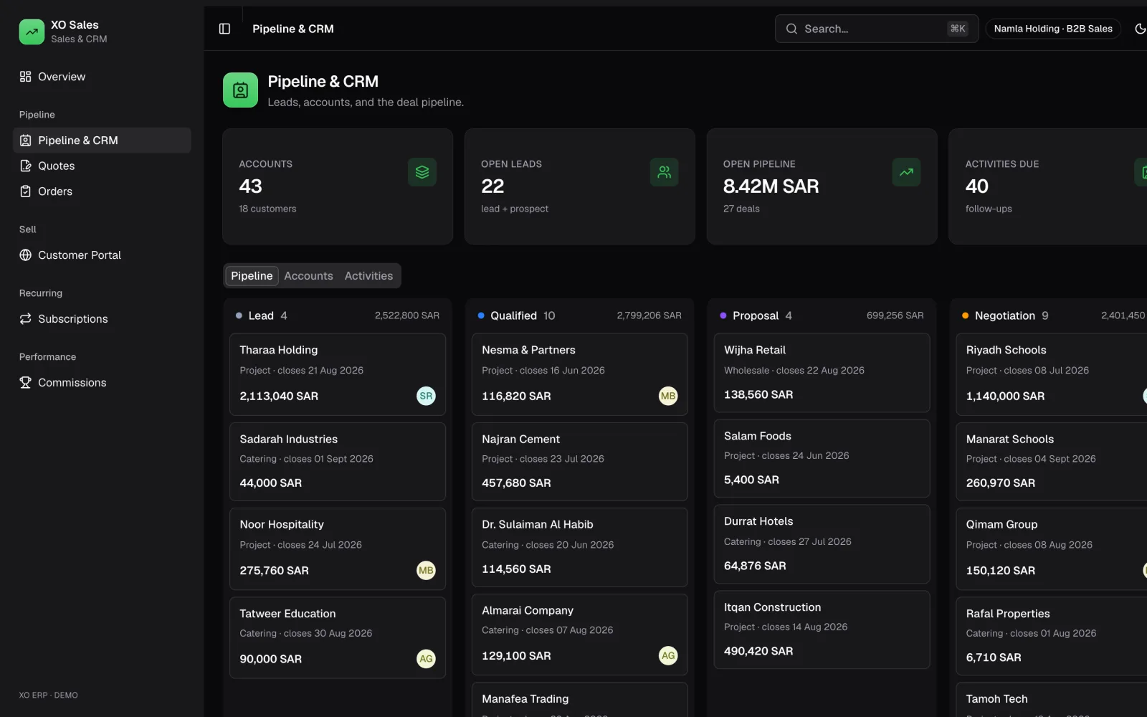Image resolution: width=1147 pixels, height=717 pixels.
Task: Switch to the Accounts tab
Action: [308, 276]
